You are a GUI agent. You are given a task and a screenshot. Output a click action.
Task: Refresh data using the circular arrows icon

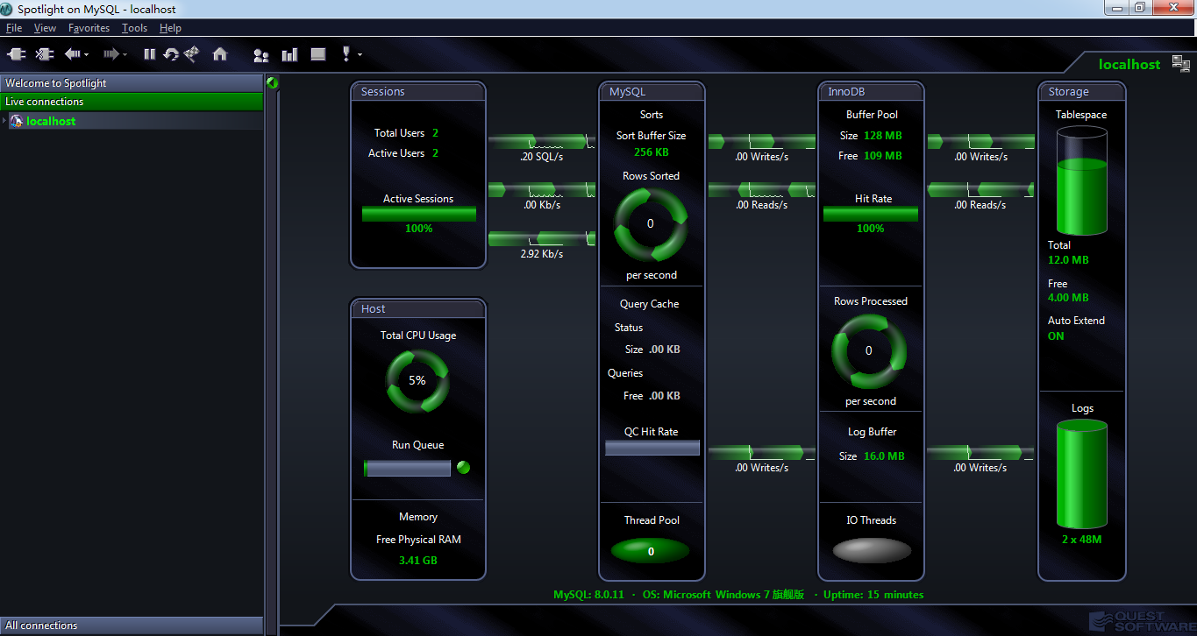coord(171,54)
